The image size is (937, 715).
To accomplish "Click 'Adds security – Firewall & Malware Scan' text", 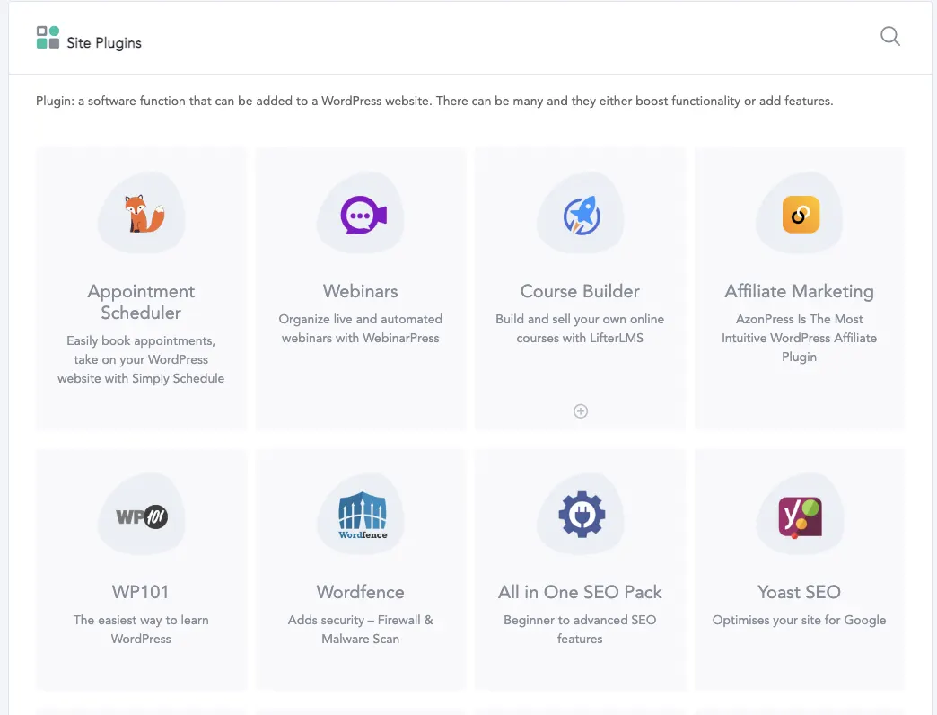I will tap(360, 630).
